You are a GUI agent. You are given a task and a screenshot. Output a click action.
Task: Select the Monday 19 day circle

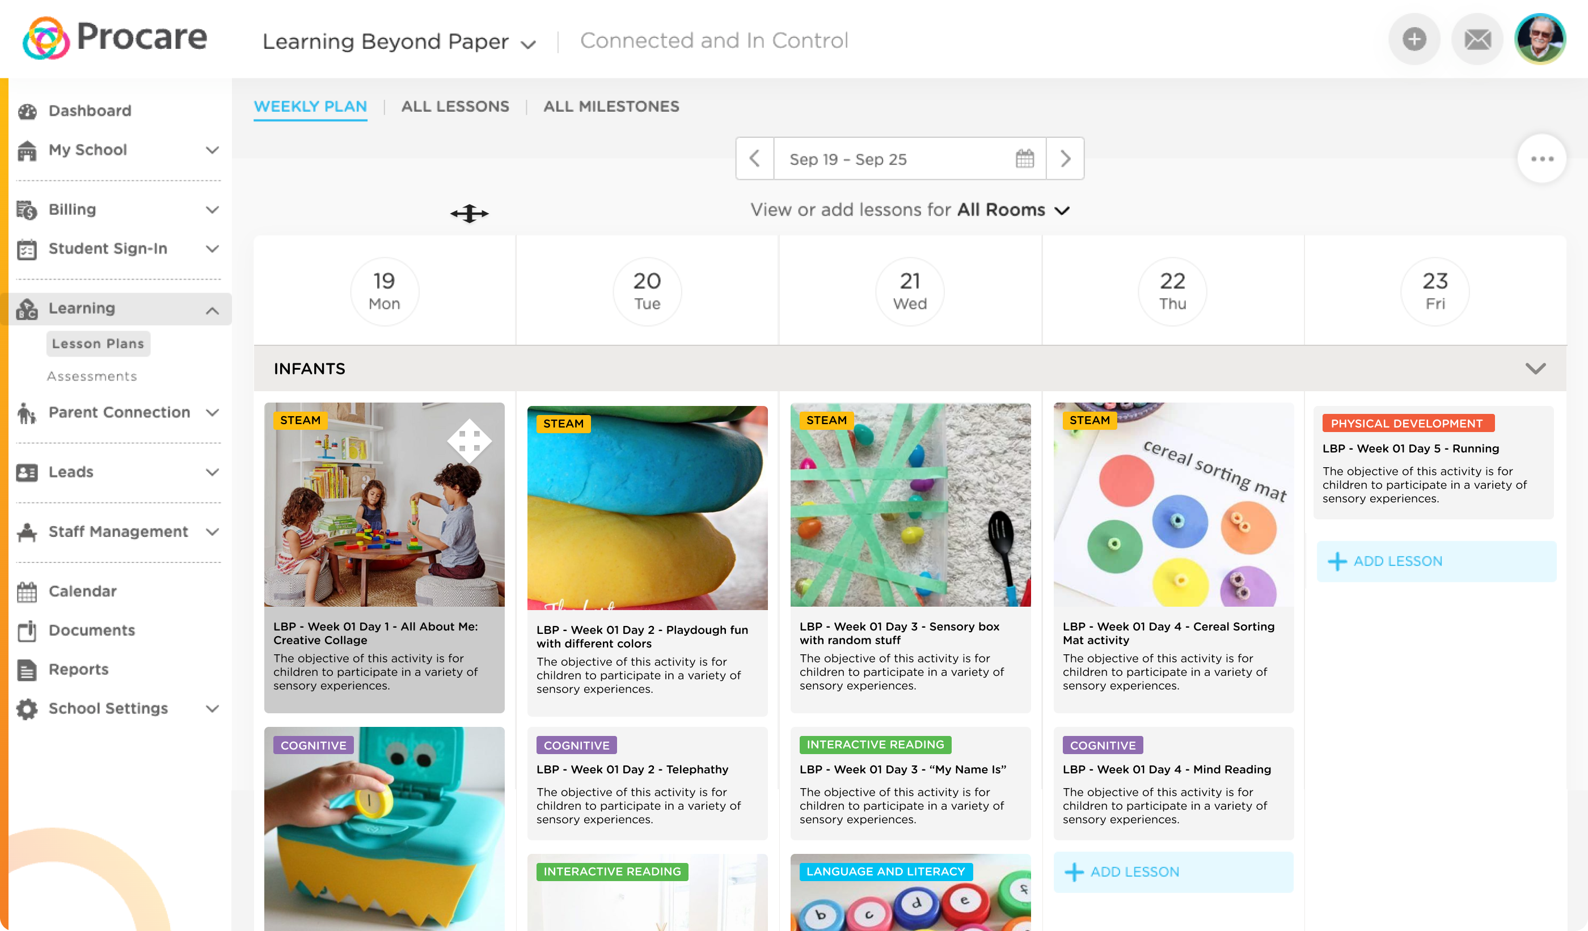(384, 291)
